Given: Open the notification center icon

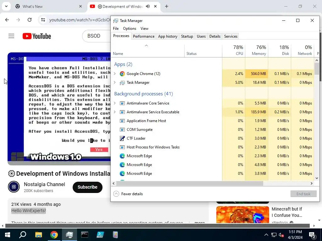Looking at the screenshot, I should (312, 235).
